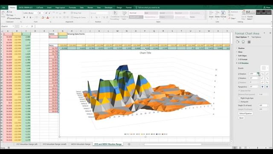Screen dimensions: 273x154
Task: Collapse 3-D Rotation section
Action: click(243, 63)
